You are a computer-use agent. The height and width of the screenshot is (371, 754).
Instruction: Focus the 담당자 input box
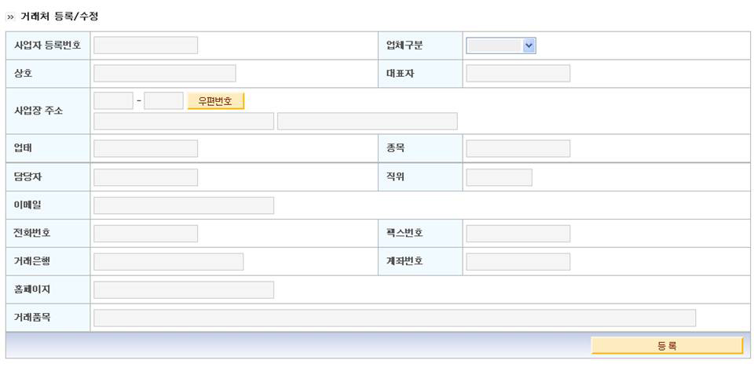click(146, 177)
